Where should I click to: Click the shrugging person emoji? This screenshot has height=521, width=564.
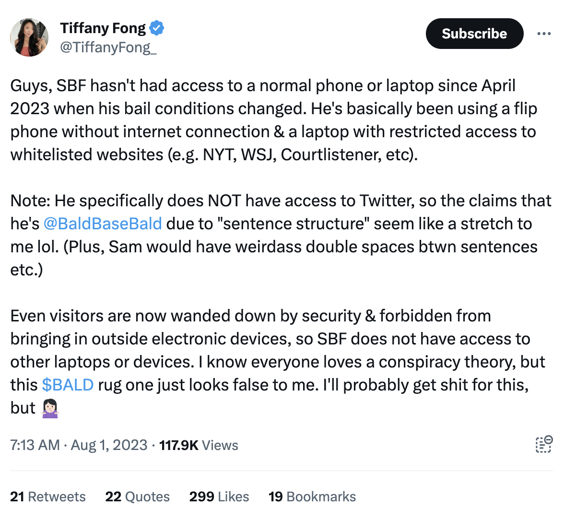pos(50,408)
